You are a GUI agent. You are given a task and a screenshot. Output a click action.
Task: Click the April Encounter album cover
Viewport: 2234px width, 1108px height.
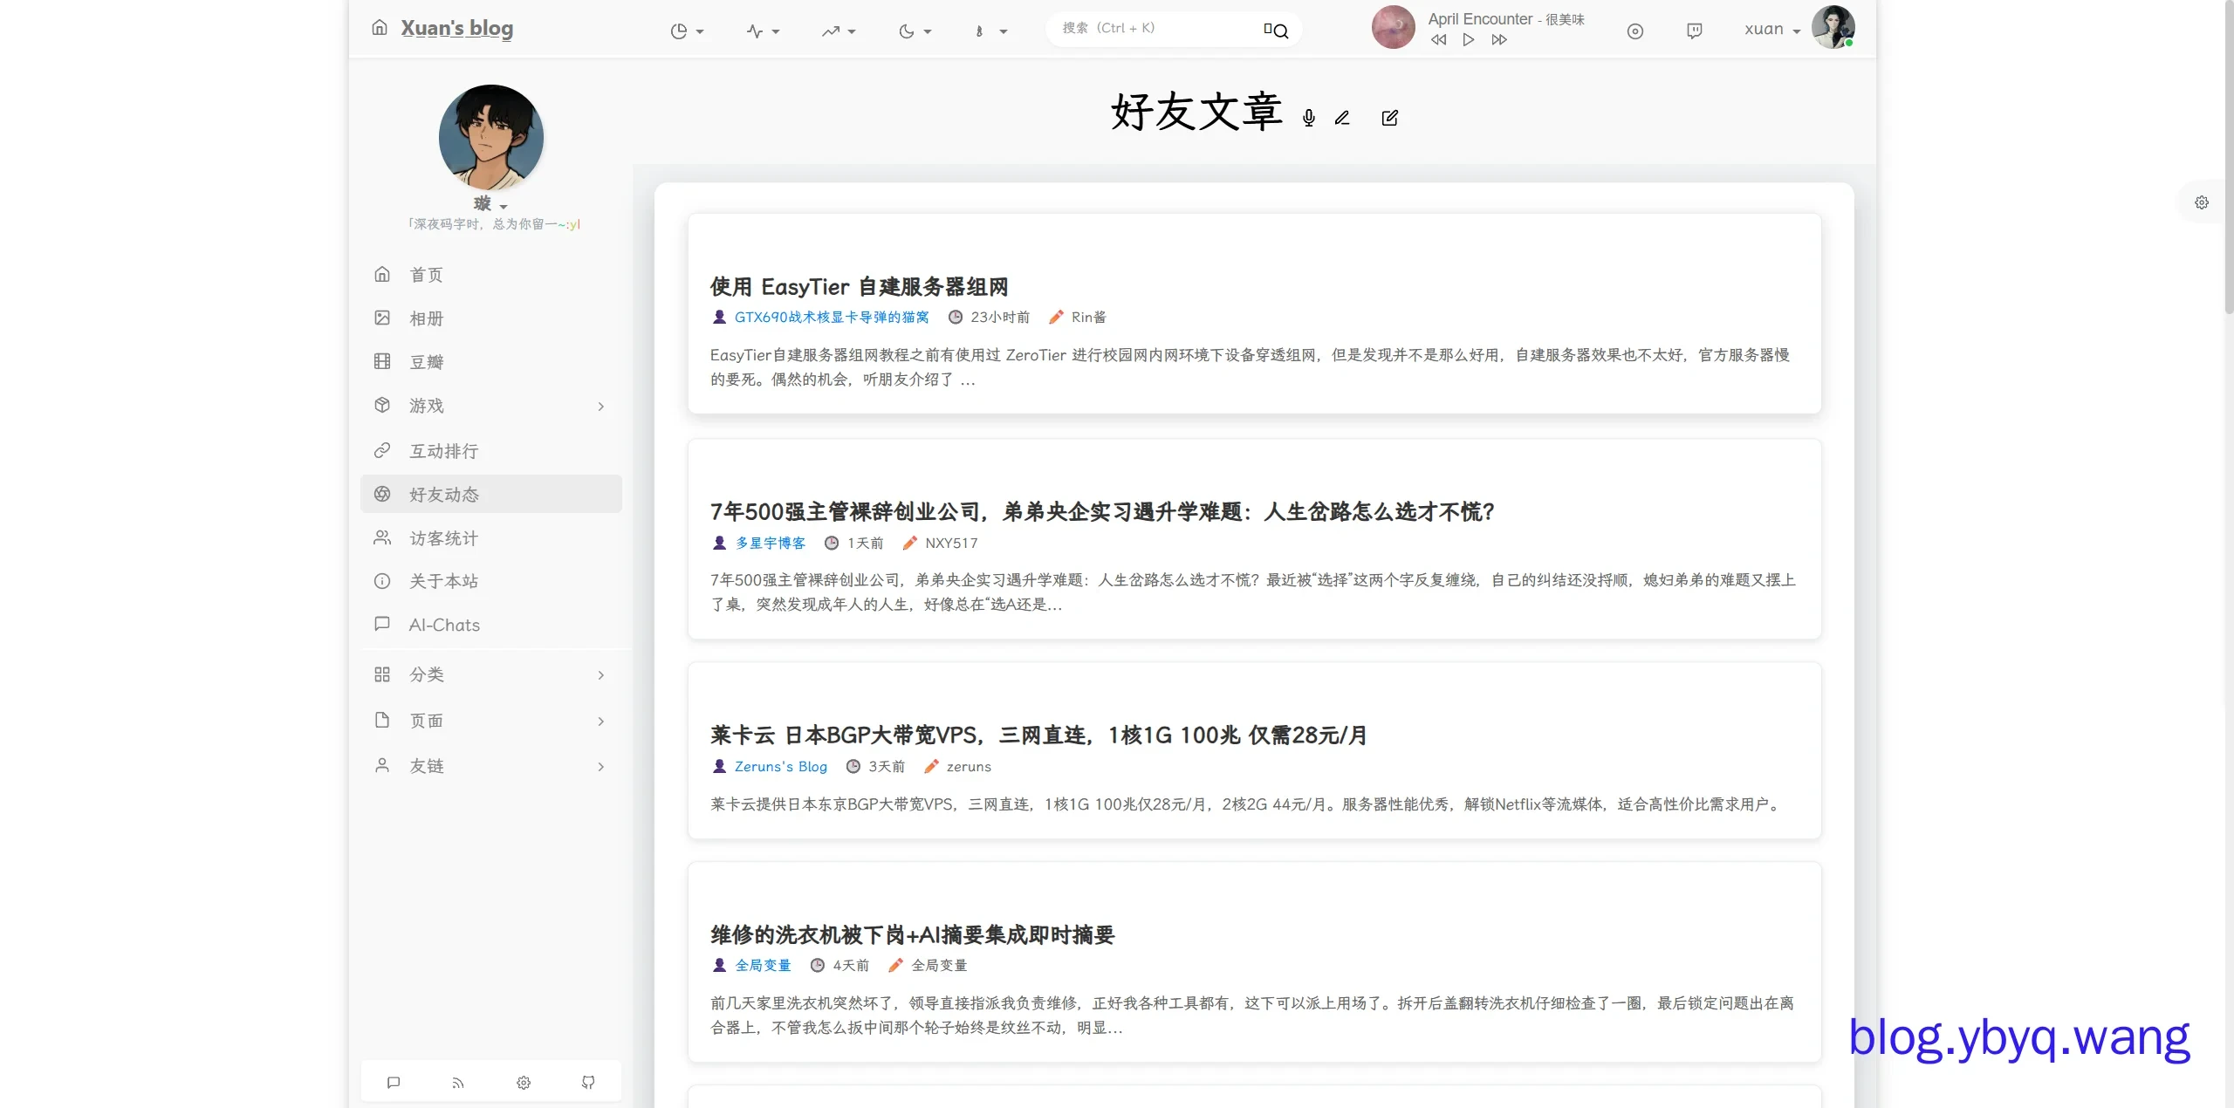[1393, 27]
